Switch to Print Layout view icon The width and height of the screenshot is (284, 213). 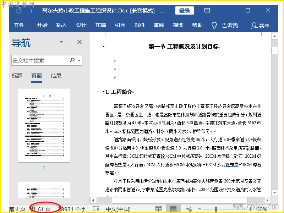point(173,209)
